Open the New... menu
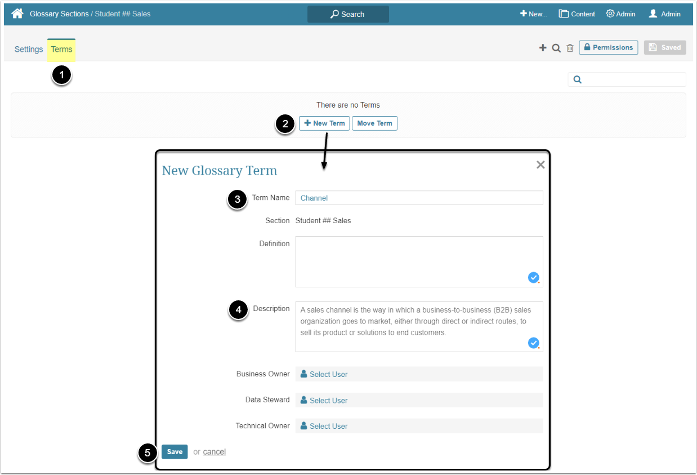The height and width of the screenshot is (475, 697). (x=534, y=14)
